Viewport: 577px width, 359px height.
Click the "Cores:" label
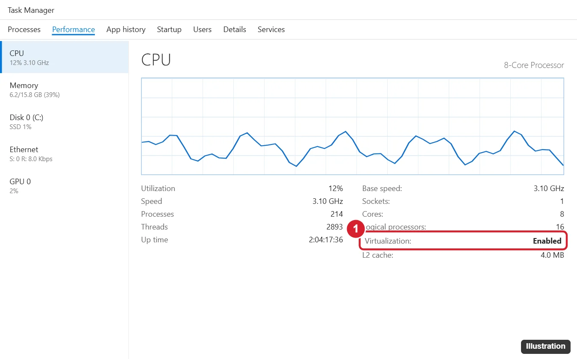coord(373,214)
